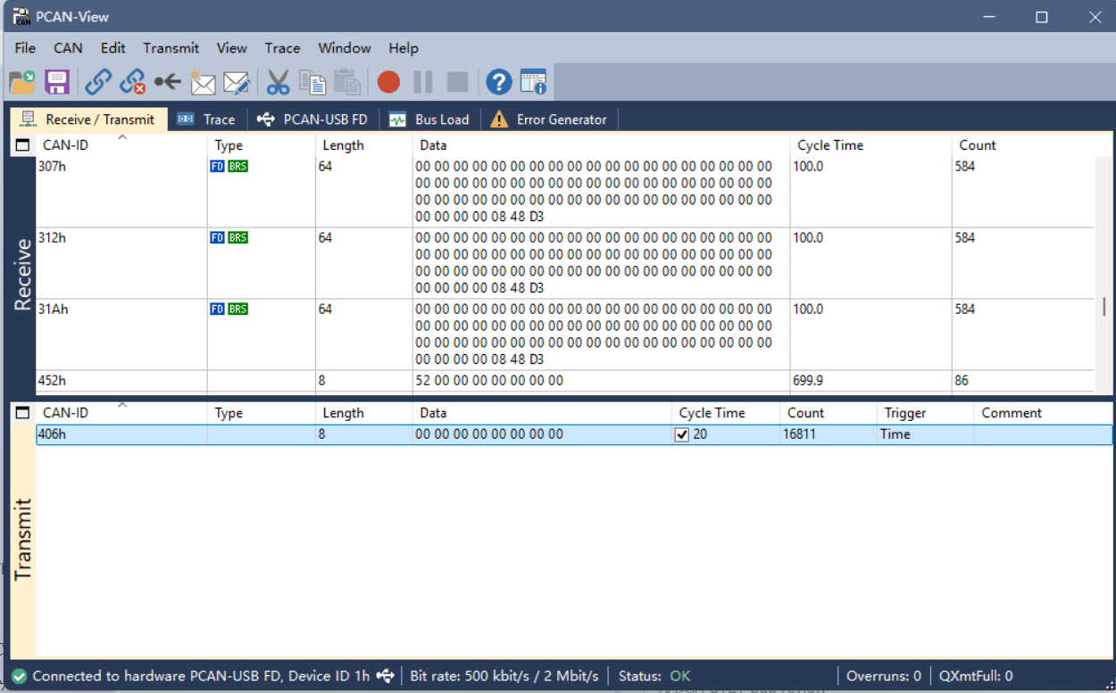
Task: Click the Receive list vertical scrollbar thumb
Action: pos(1104,307)
